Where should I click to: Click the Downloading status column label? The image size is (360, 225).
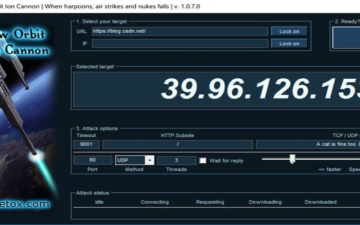pos(265,202)
